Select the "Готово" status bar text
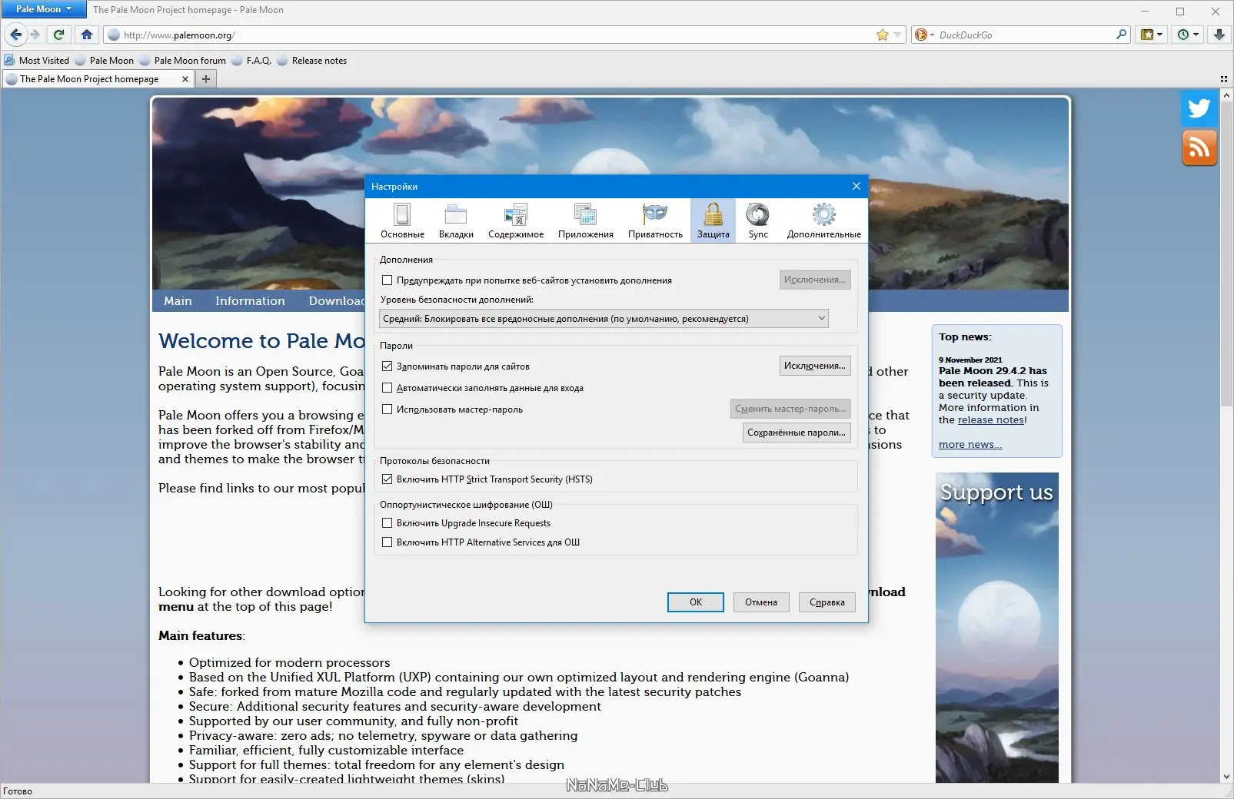 [x=18, y=791]
